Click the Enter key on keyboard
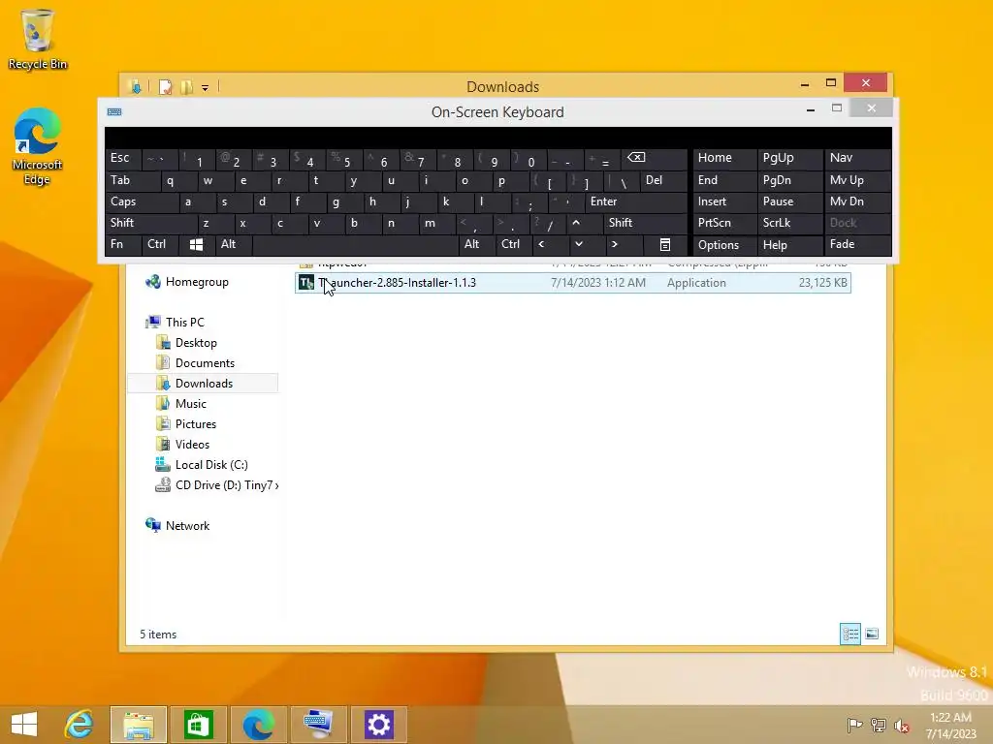Screen dimensions: 993x744 [636, 201]
